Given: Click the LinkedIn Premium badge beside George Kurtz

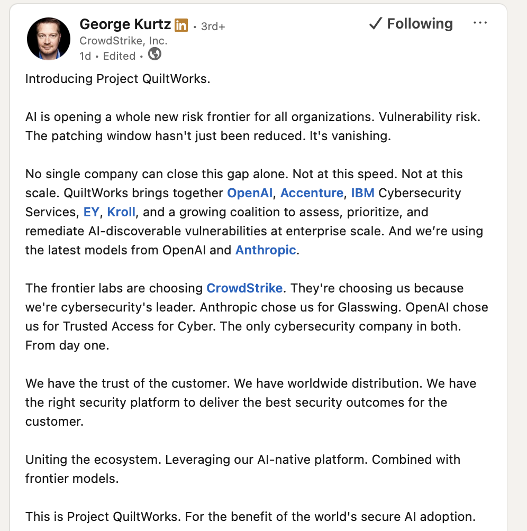Looking at the screenshot, I should (181, 25).
